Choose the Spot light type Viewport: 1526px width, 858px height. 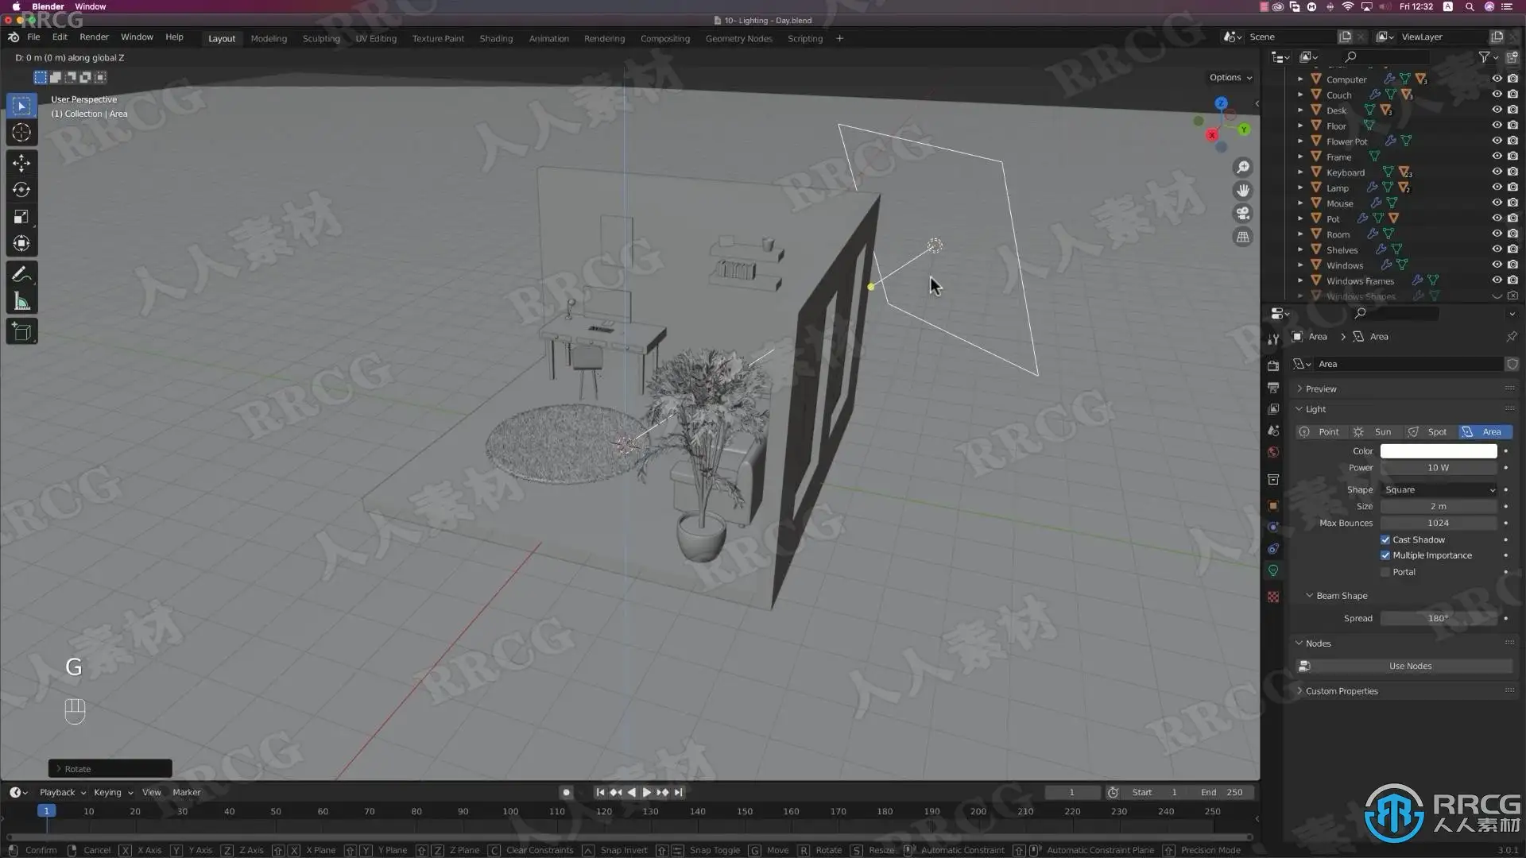(x=1429, y=432)
